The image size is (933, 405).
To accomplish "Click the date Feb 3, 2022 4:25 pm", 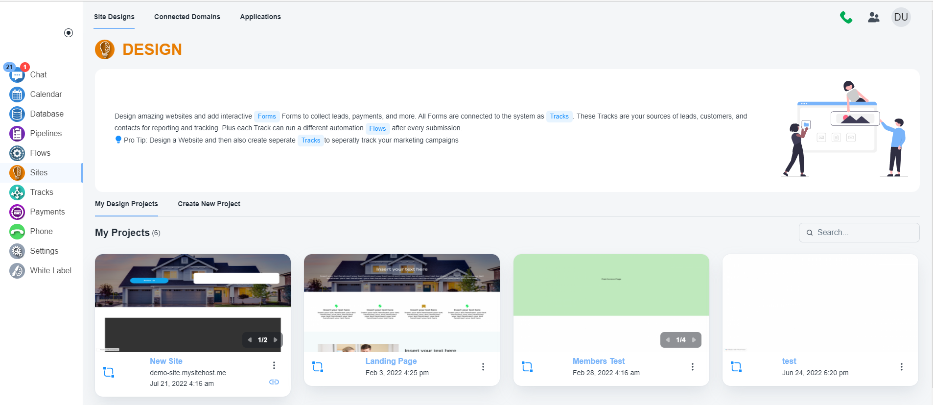I will coord(397,373).
